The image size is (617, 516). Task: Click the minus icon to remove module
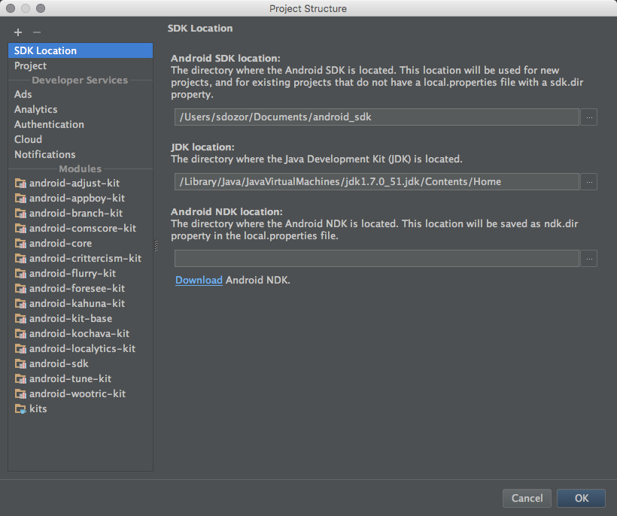37,32
